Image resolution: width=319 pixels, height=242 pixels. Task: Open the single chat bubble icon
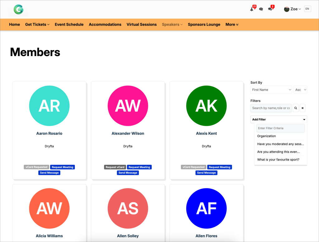tap(261, 9)
